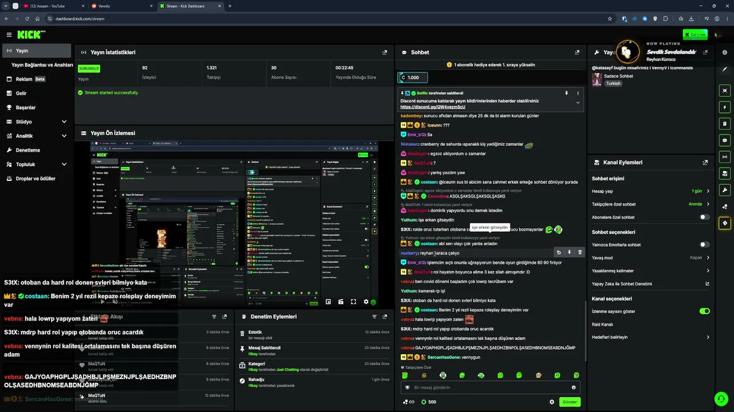Toggle Abonelere özel sohbet switch
Screen dimensions: 734x412
pos(705,217)
